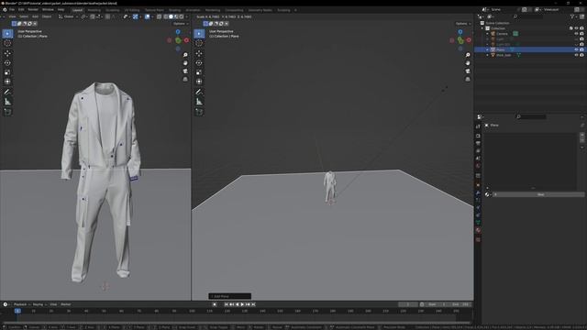Open the File menu
Image resolution: width=587 pixels, height=330 pixels.
click(x=12, y=10)
